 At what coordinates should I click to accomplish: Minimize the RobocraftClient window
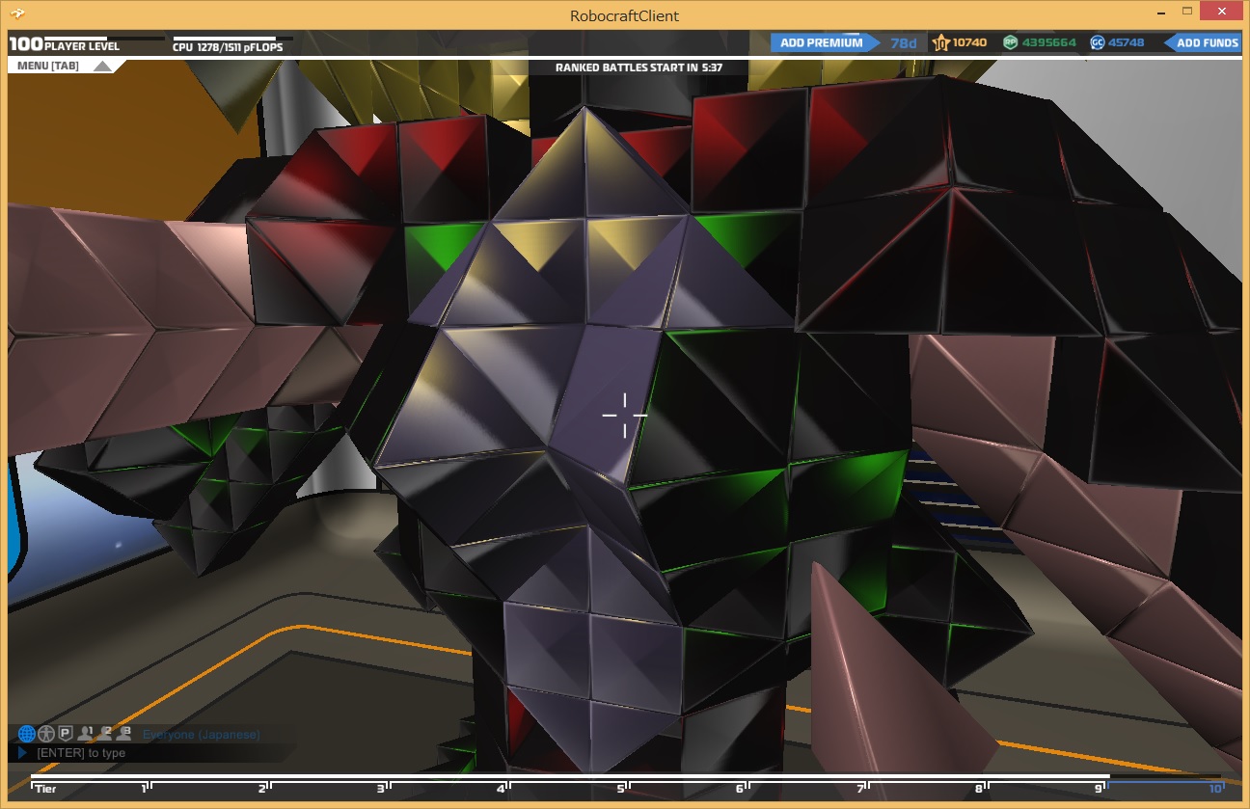pos(1161,13)
